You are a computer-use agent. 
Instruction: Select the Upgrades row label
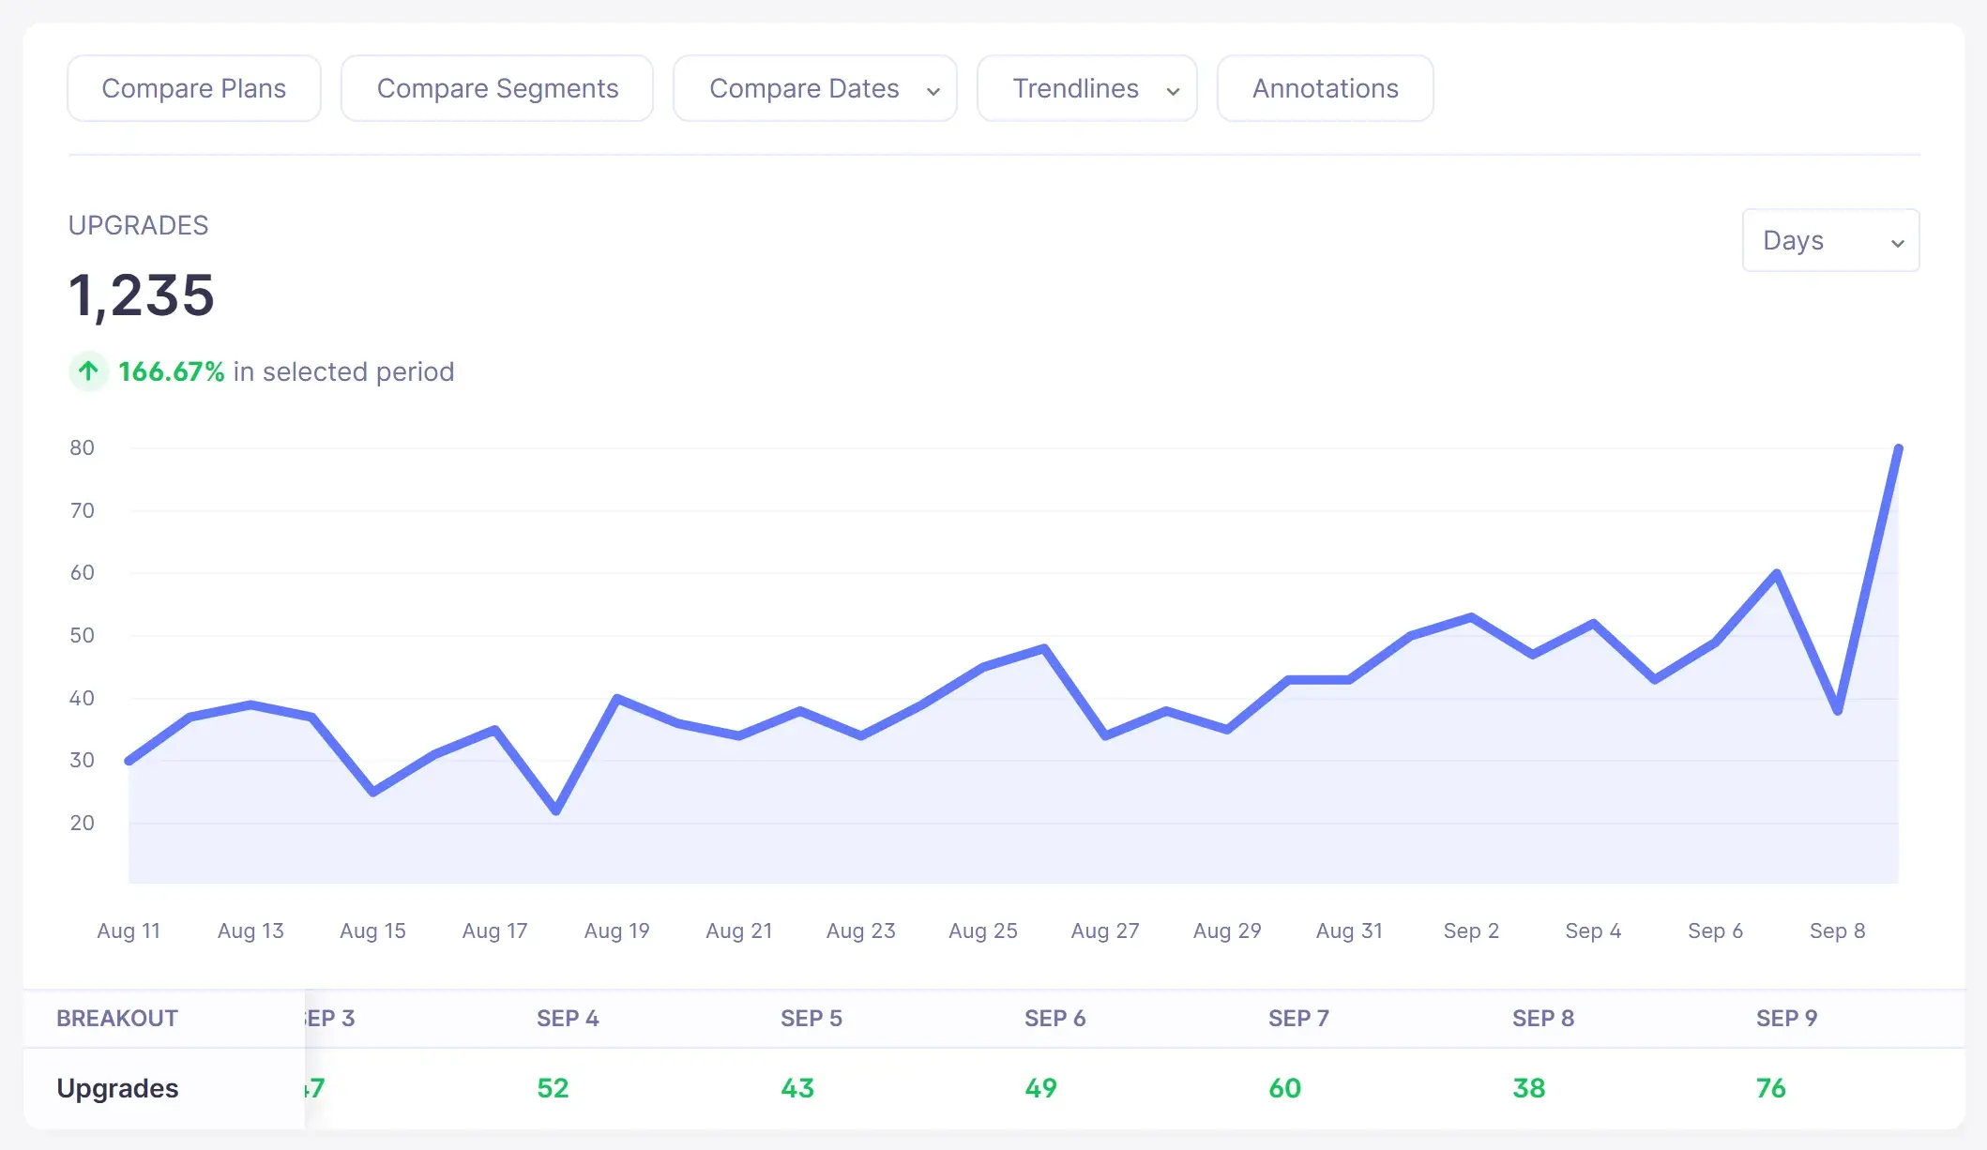click(117, 1088)
